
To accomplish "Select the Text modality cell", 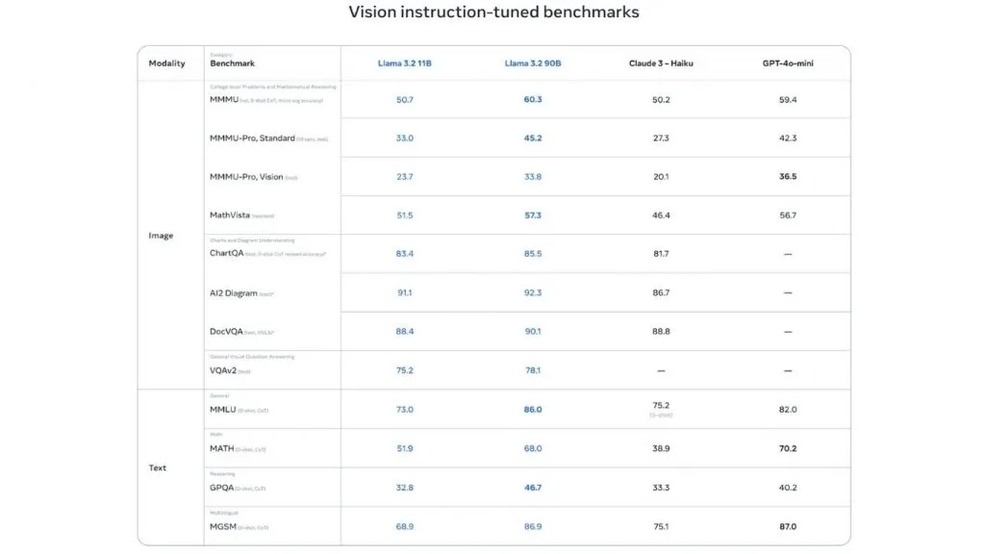I will coord(158,468).
